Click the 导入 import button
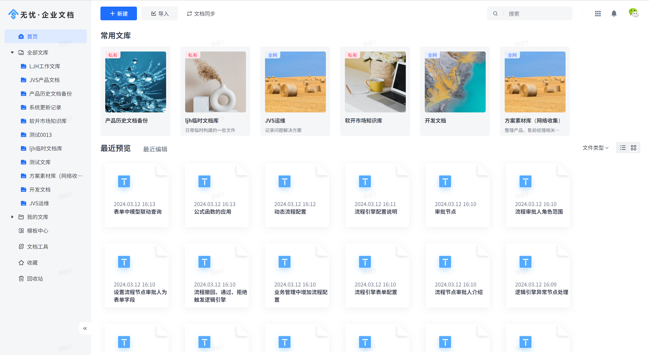The image size is (649, 355). 160,14
